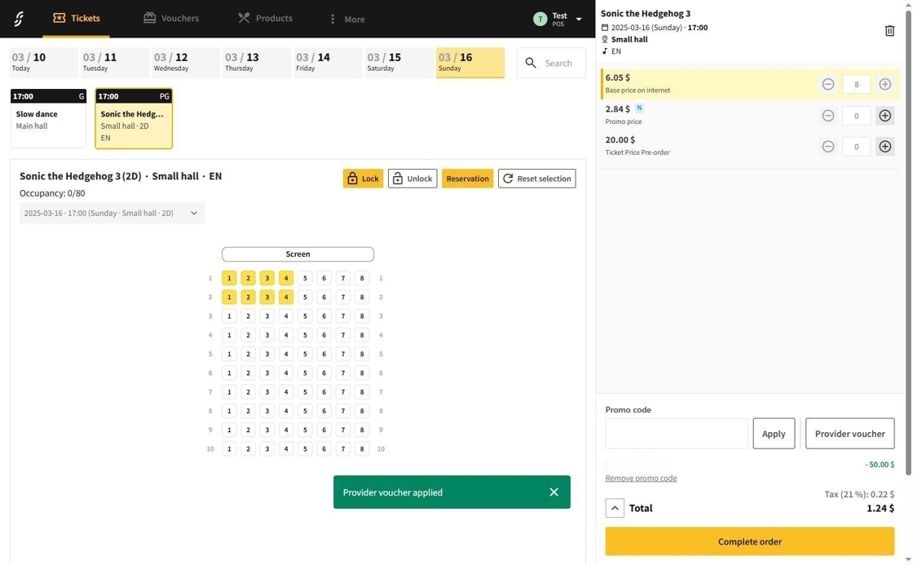The width and height of the screenshot is (913, 565).
Task: Dismiss the Provider voucher applied notification
Action: coord(554,492)
